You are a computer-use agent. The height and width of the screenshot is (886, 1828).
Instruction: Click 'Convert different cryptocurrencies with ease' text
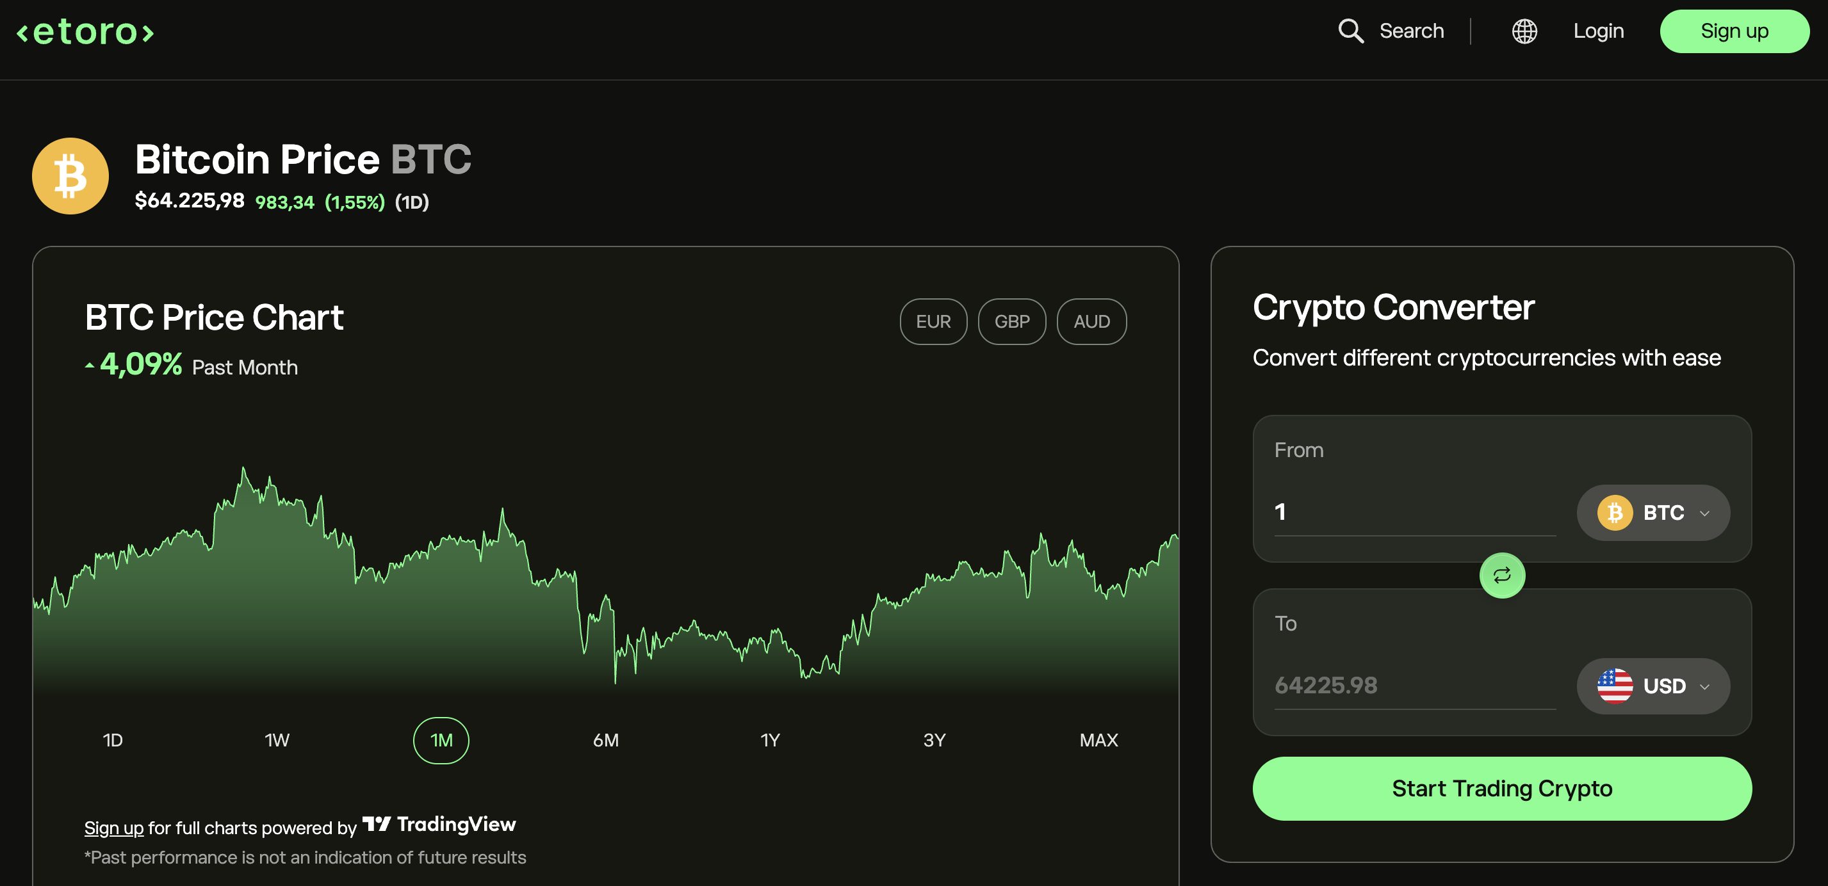(1486, 357)
